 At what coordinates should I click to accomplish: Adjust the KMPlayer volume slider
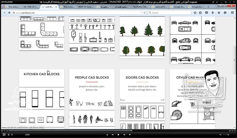click(x=228, y=134)
